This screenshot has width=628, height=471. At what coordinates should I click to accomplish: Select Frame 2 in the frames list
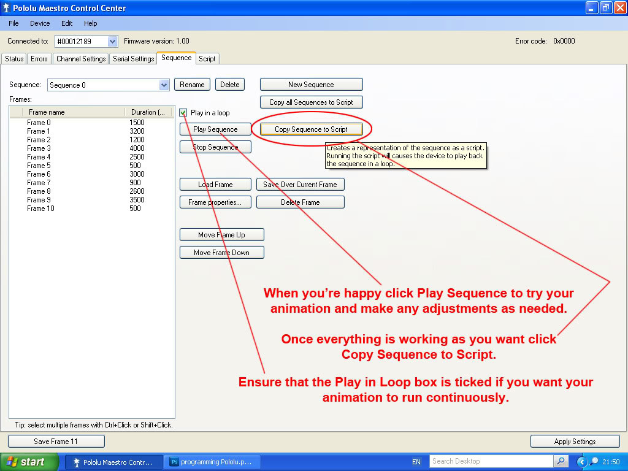(x=39, y=140)
